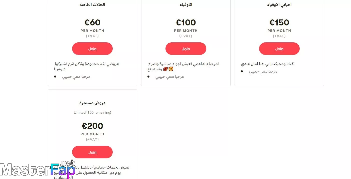The height and width of the screenshot is (179, 351).
Task: Join the €150 per month tier
Action: (279, 49)
